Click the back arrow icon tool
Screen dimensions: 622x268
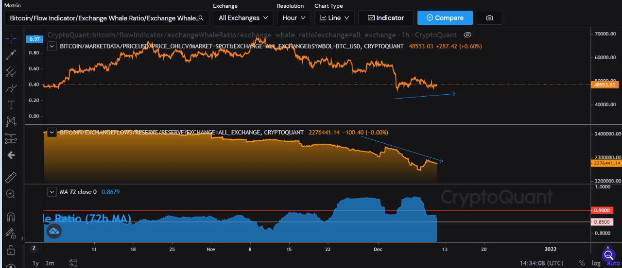click(11, 155)
